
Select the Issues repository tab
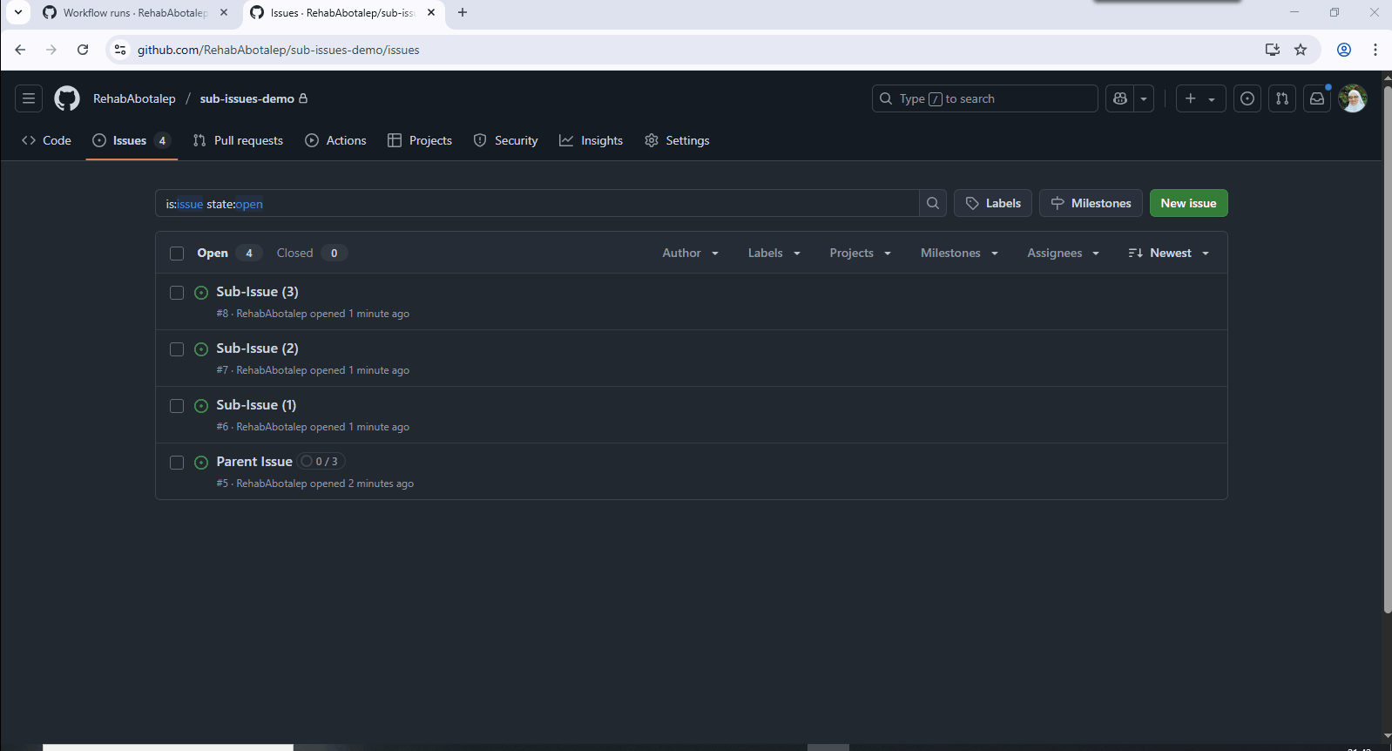click(132, 140)
